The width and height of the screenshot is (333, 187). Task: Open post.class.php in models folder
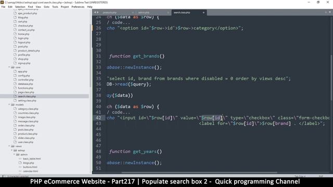click(25, 129)
